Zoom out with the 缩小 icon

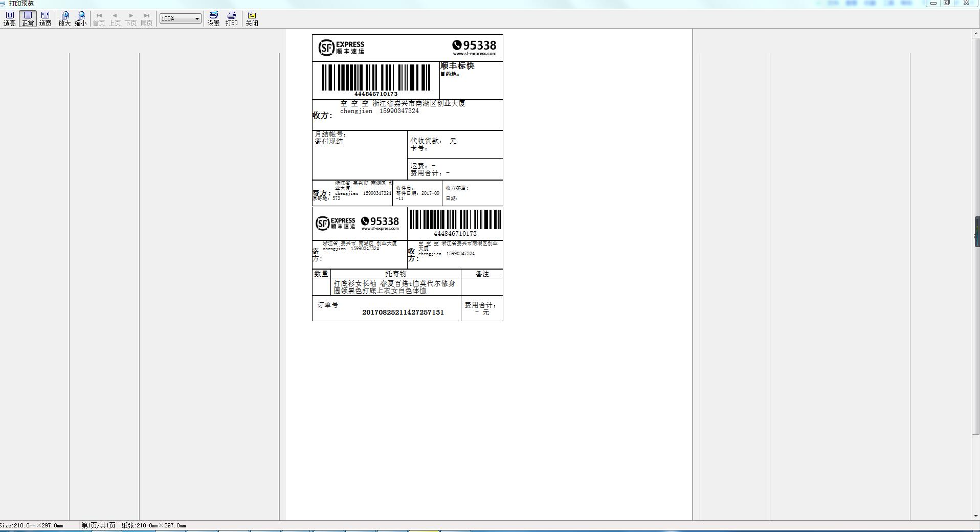(80, 19)
